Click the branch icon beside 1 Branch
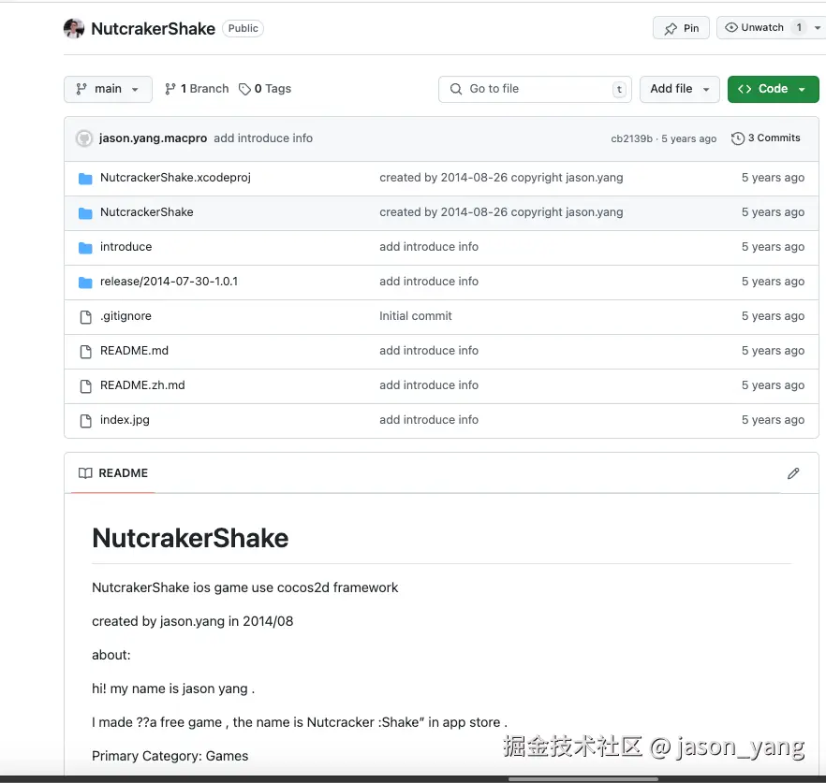 click(170, 89)
